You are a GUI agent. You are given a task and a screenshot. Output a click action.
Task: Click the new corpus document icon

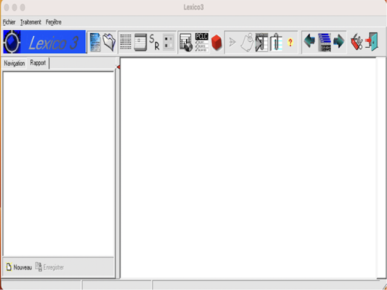(x=96, y=42)
